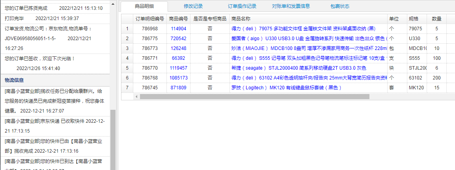Image resolution: width=455 pixels, height=170 pixels.
Task: Click the 数量 column header
Action: 436,19
